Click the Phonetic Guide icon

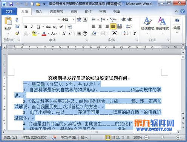79,20
